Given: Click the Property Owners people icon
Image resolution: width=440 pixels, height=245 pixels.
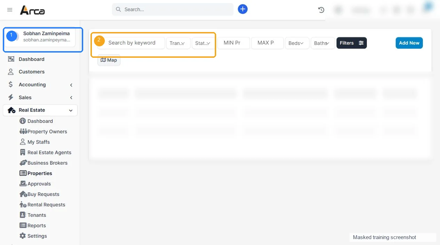Looking at the screenshot, I should (23, 132).
